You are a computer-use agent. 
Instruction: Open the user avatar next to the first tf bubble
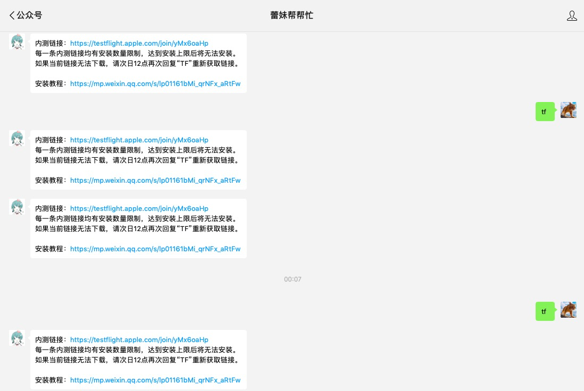[x=569, y=110]
